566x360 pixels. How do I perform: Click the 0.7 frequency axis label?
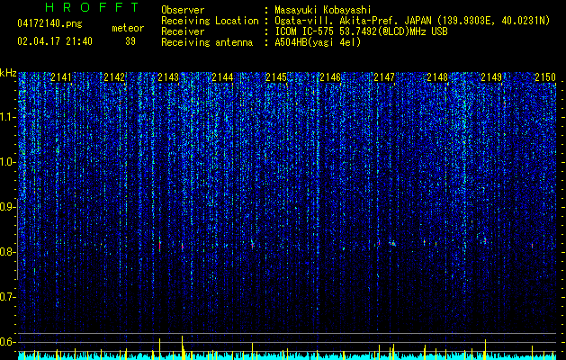tap(8, 297)
